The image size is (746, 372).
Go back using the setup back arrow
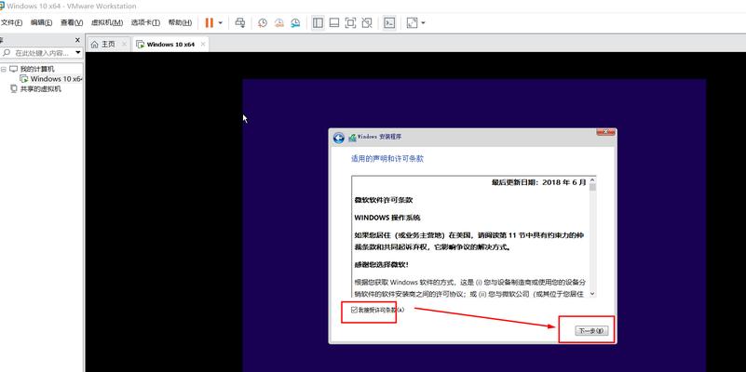tap(339, 138)
